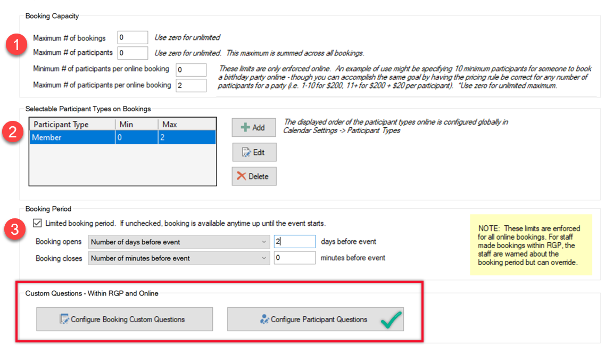Click the Participant Questions people icon
The image size is (613, 352).
point(264,320)
